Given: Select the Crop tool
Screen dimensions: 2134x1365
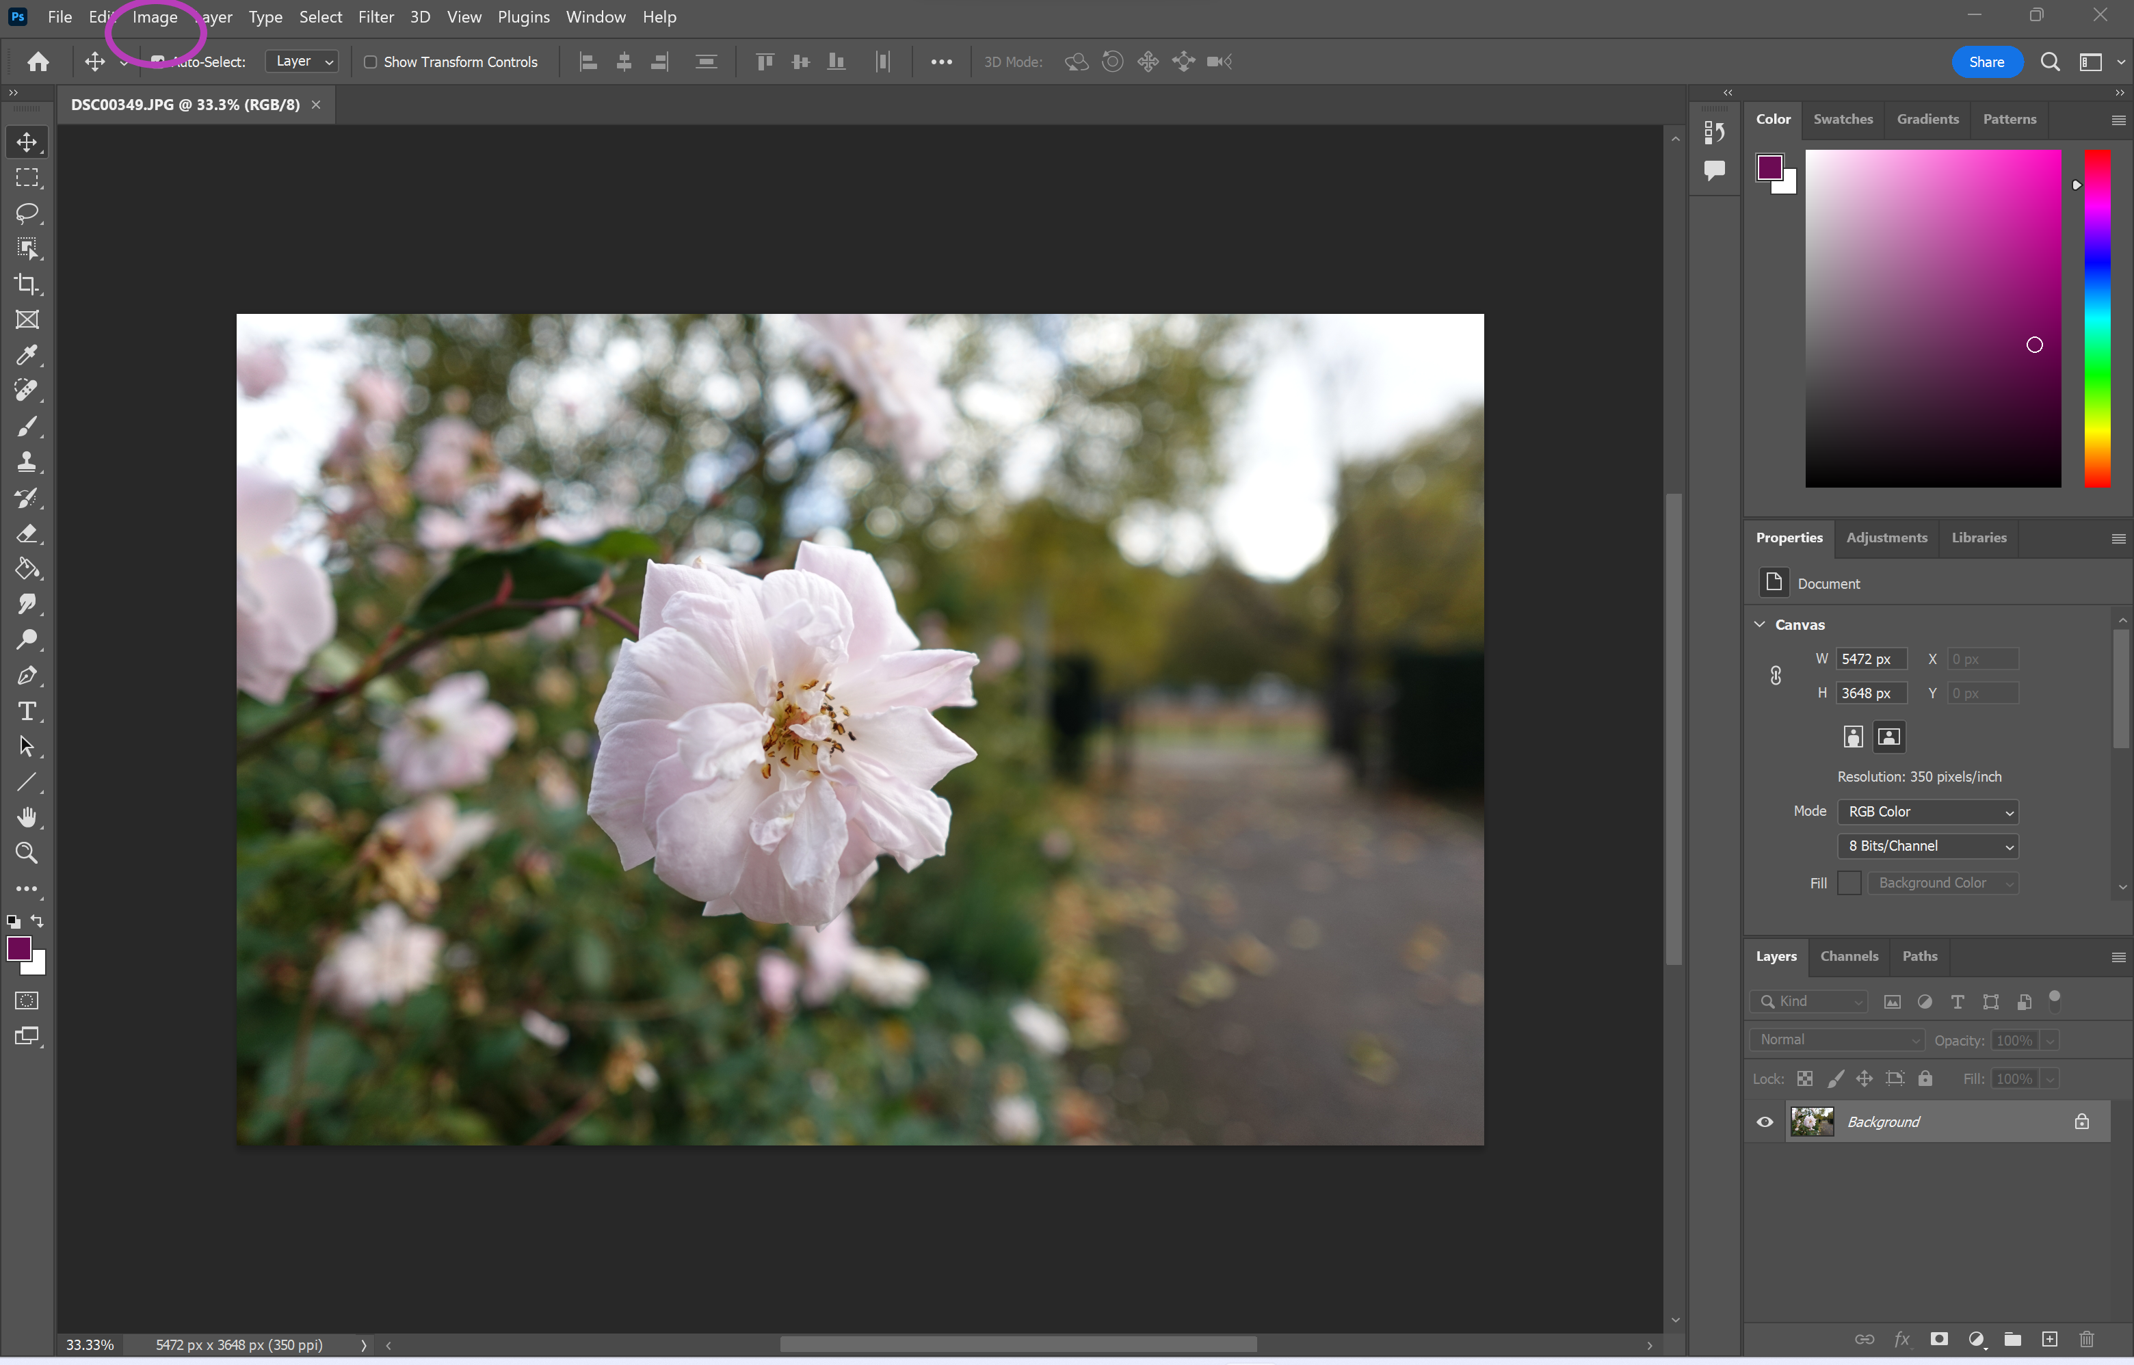Looking at the screenshot, I should coord(27,284).
